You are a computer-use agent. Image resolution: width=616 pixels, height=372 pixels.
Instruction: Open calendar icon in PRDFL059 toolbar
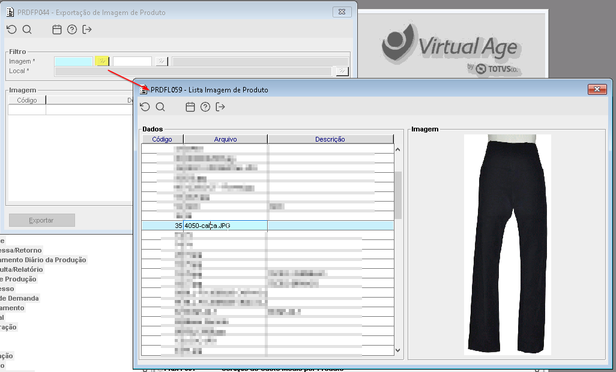[x=190, y=107]
